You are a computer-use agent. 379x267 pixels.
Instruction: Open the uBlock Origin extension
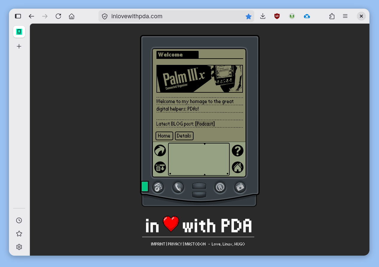click(277, 16)
